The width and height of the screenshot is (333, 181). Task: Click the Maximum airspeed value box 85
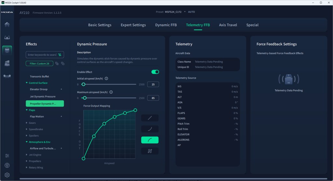[153, 98]
